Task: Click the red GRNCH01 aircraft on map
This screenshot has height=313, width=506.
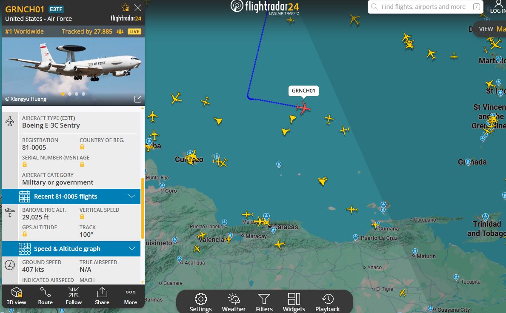Action: (304, 108)
